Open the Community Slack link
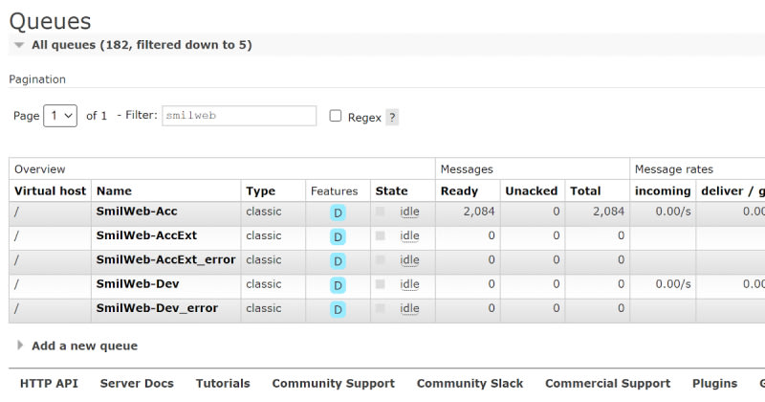765x402 pixels. pos(470,383)
